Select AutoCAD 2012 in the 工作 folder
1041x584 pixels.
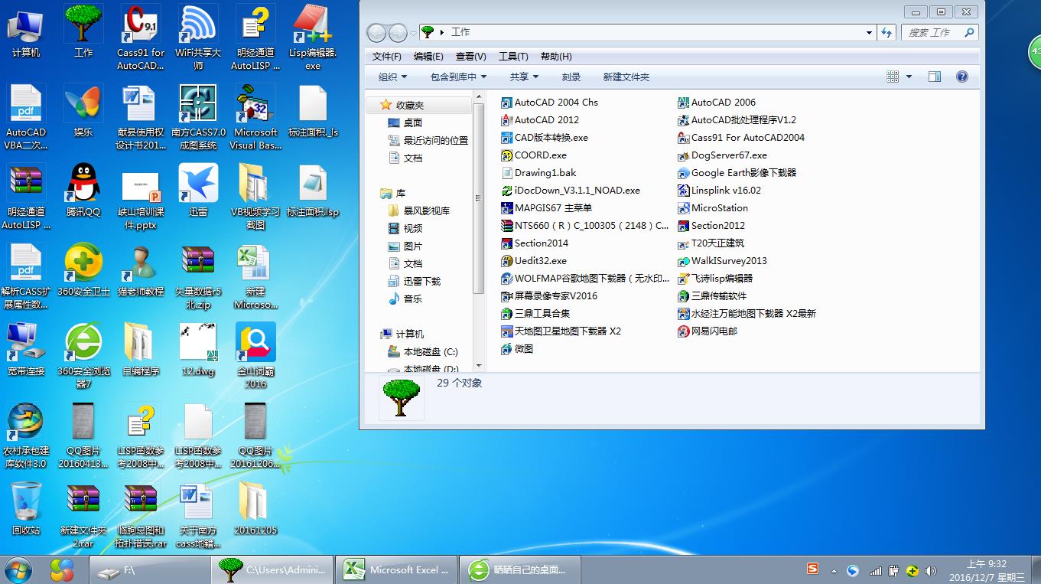pos(539,120)
